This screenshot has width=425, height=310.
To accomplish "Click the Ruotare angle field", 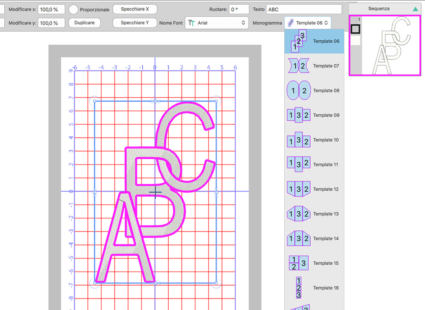I will (238, 9).
